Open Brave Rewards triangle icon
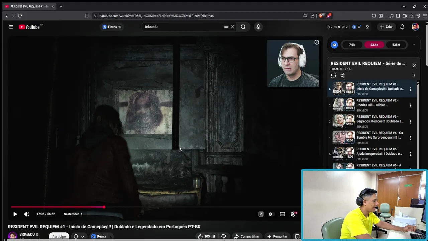 tap(329, 16)
